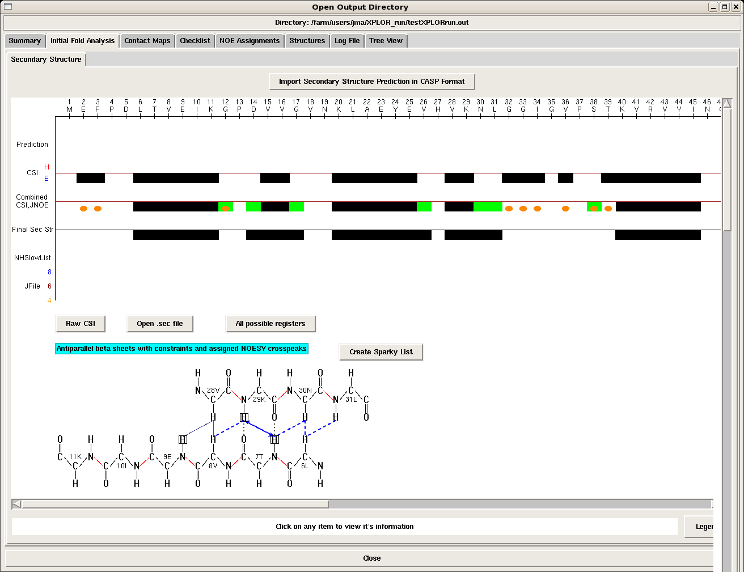The height and width of the screenshot is (572, 744).
Task: Click the up arrow of vertical scrollbar
Action: 727,103
